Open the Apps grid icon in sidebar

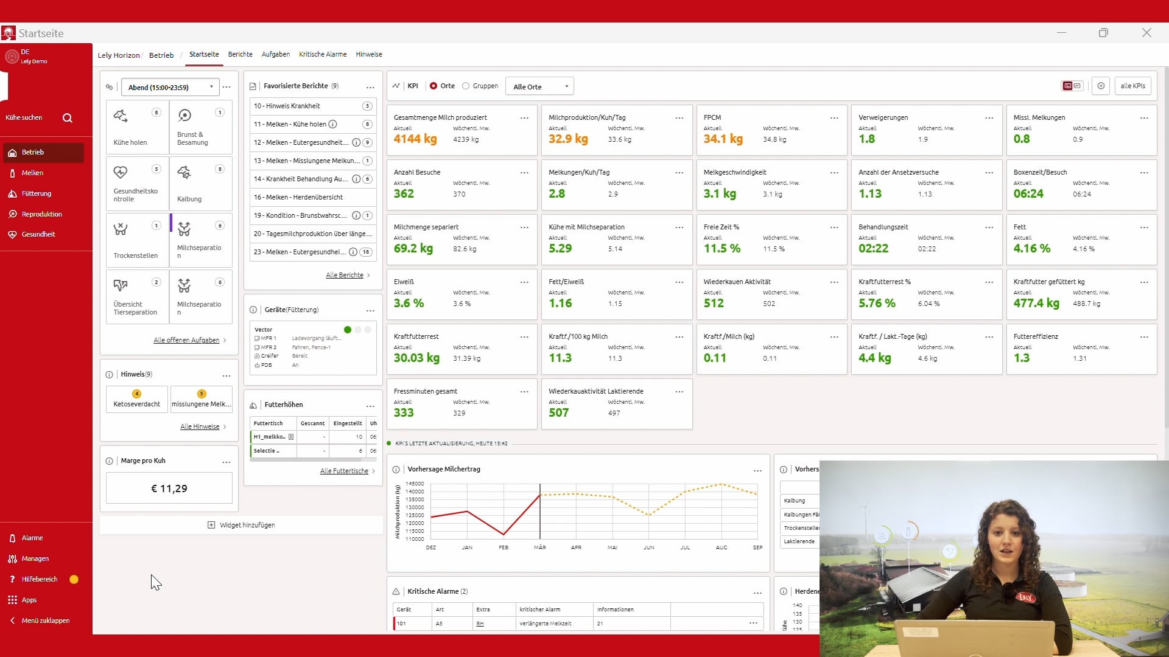12,600
